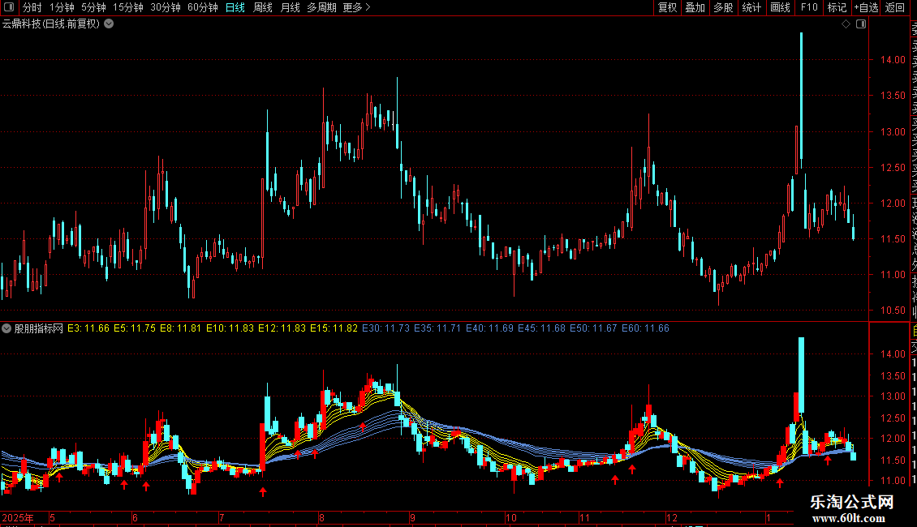Select the 1分钟 period
This screenshot has height=527, width=917.
(62, 7)
